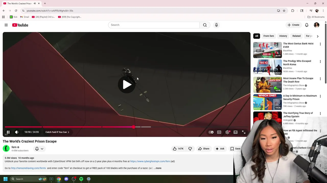The width and height of the screenshot is (327, 183).
Task: Open the Ask AI button
Action: pyautogui.click(x=220, y=149)
